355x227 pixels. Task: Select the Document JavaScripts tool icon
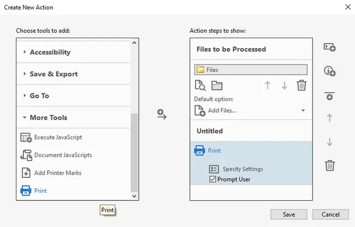(x=26, y=155)
